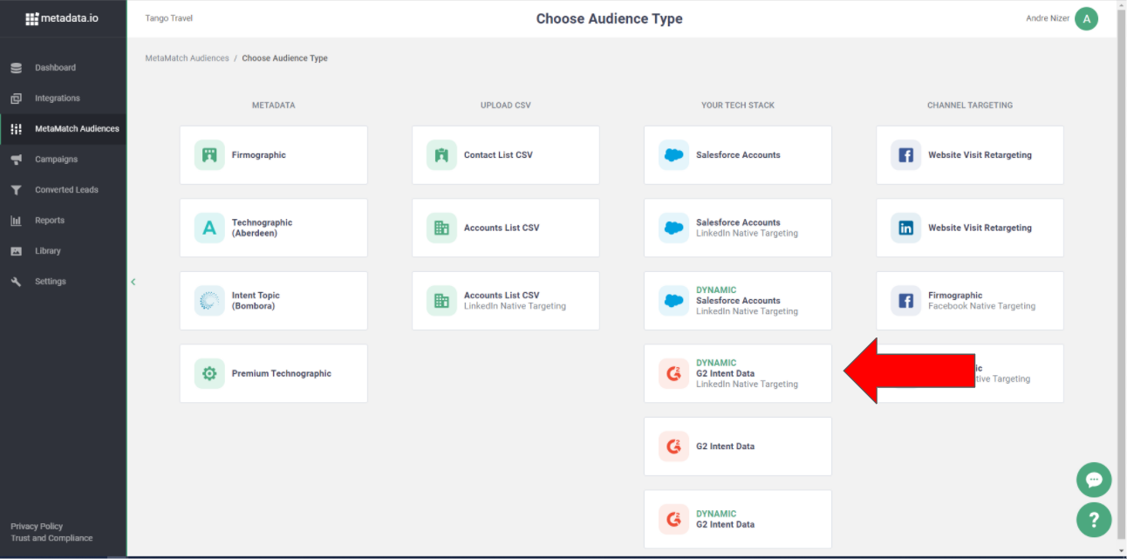Click the Integrations sidebar icon
Viewport: 1127px width, 559px height.
pos(16,99)
